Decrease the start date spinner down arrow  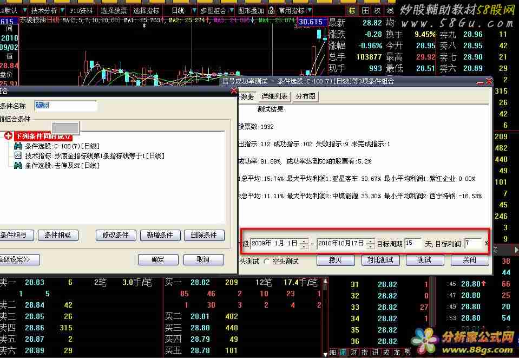304,246
